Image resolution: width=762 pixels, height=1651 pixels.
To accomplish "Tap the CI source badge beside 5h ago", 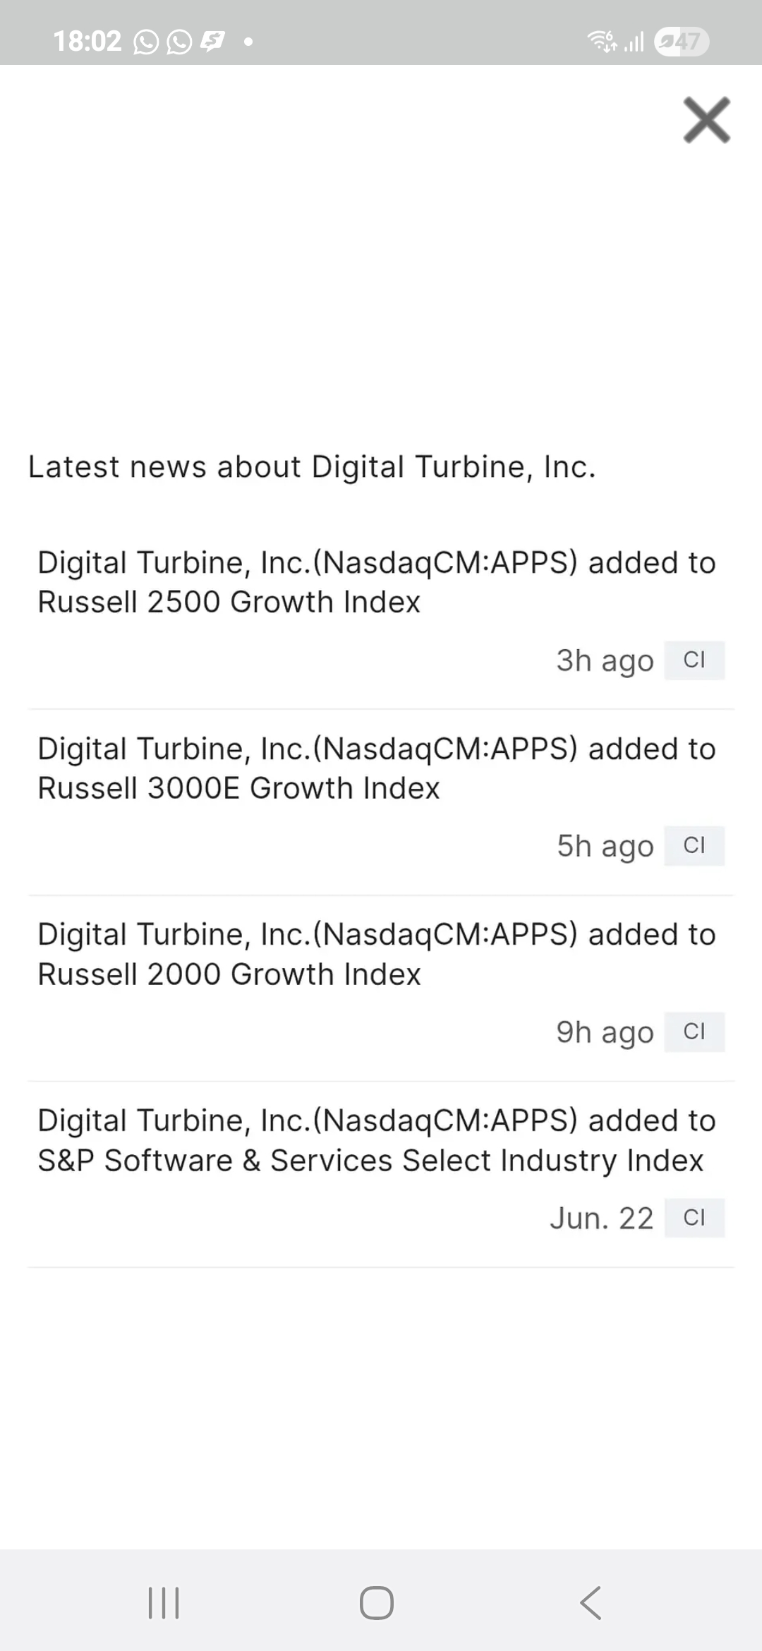I will tap(694, 846).
